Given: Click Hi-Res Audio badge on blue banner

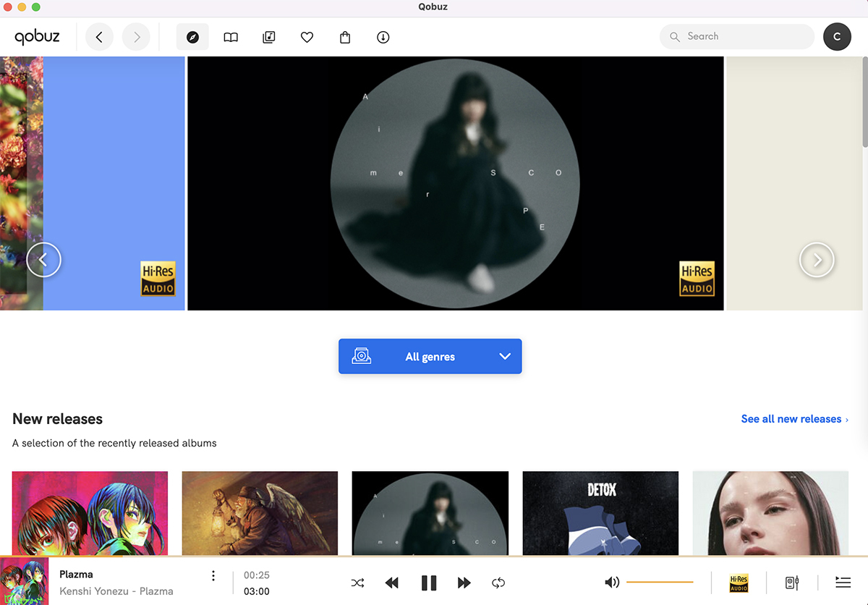Looking at the screenshot, I should [x=158, y=279].
